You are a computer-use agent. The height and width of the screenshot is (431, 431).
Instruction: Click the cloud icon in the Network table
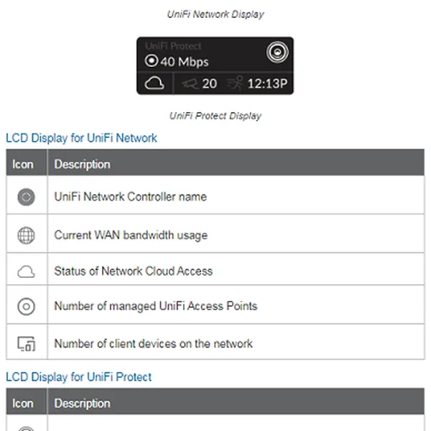[26, 272]
